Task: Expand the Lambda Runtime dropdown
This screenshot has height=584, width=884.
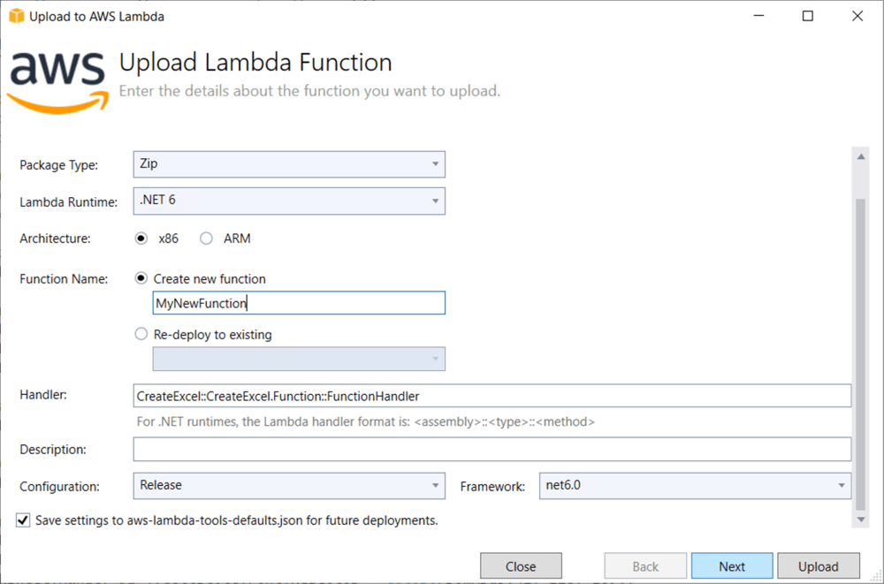Action: pyautogui.click(x=289, y=201)
